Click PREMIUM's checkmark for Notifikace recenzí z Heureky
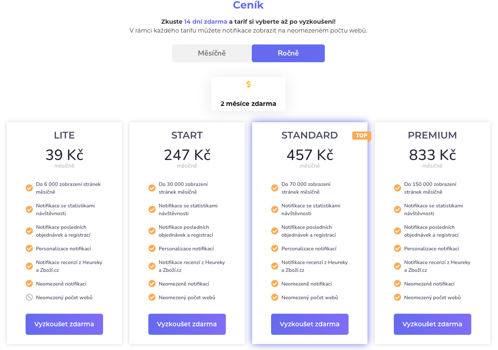Screen dimensions: 498x350 398,266
